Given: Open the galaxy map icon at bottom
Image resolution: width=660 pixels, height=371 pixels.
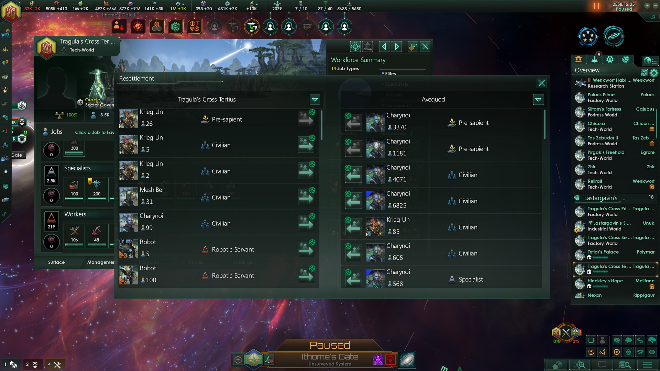Looking at the screenshot, I should pos(407,360).
